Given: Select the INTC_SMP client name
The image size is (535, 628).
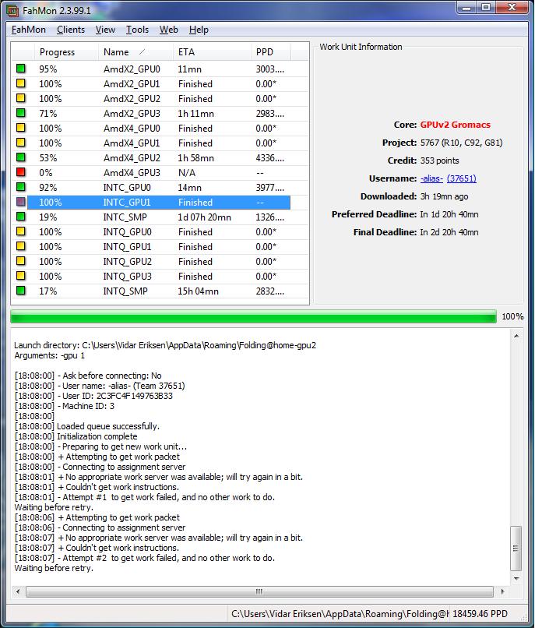Looking at the screenshot, I should click(125, 217).
